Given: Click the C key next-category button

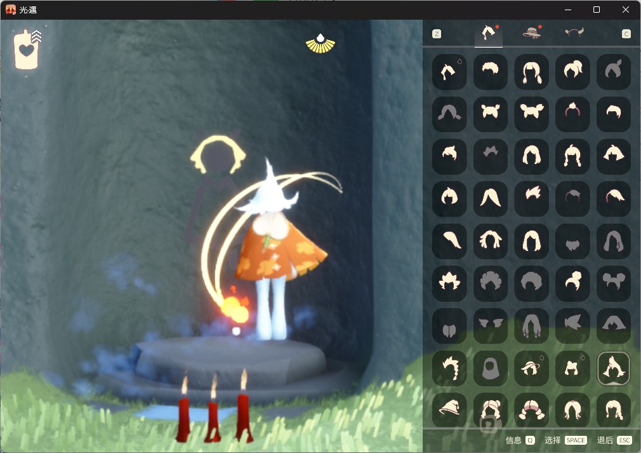Looking at the screenshot, I should (626, 34).
